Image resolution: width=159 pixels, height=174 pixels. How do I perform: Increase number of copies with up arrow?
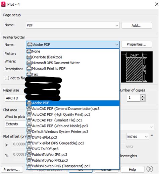(x=143, y=96)
